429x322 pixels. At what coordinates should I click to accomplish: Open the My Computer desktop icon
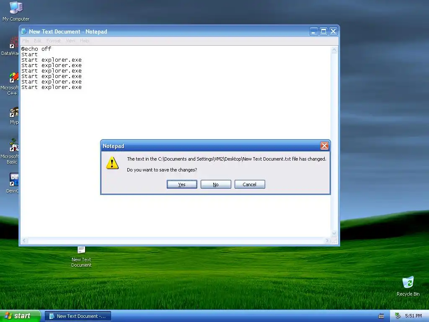pyautogui.click(x=16, y=11)
